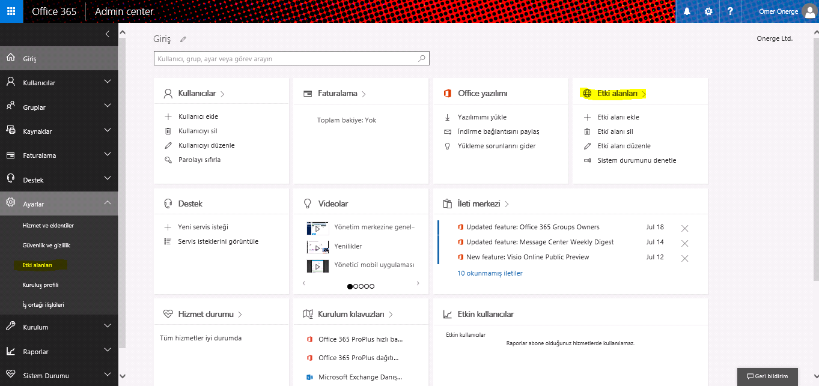Go to next videos with right arrow
819x386 pixels.
(x=418, y=283)
